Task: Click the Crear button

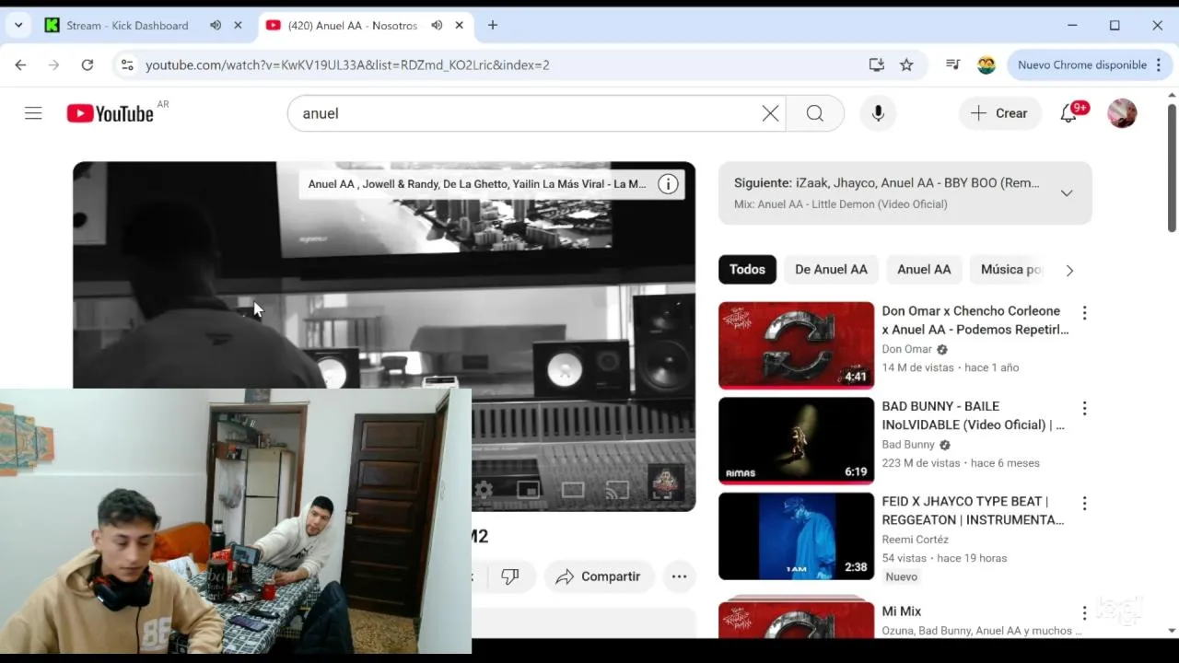Action: point(999,113)
